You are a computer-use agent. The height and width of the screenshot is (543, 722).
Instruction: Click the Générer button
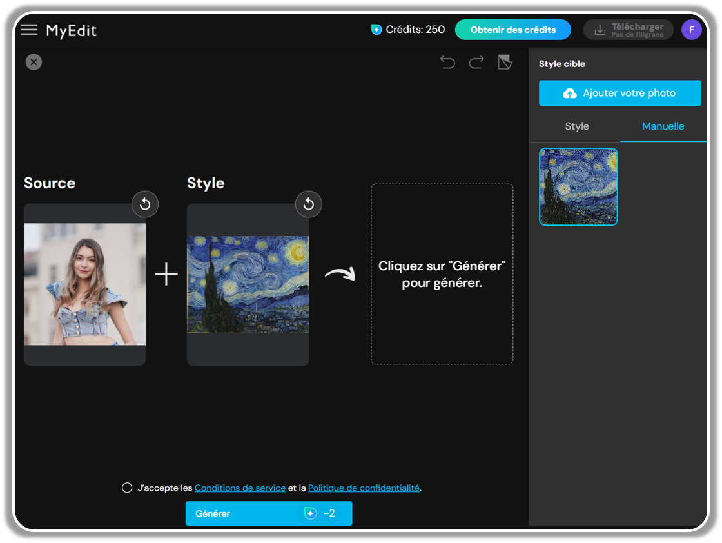coord(269,513)
